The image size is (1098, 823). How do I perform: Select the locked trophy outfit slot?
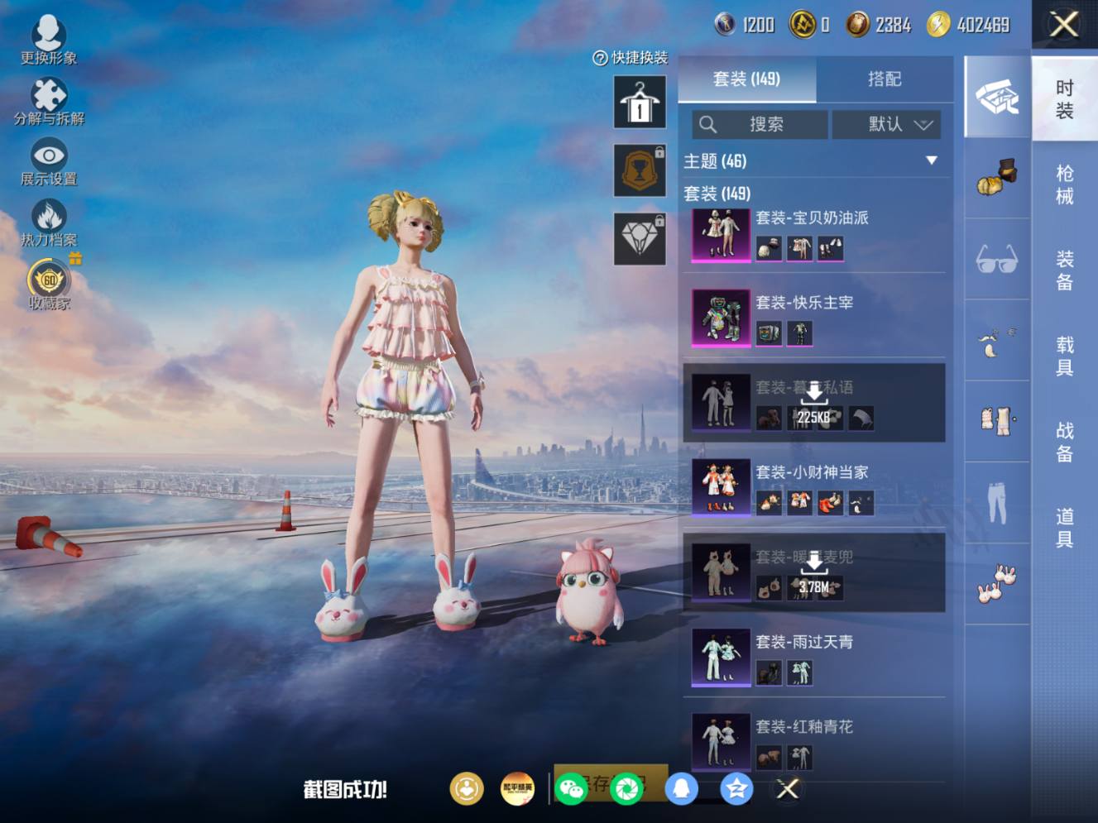[x=640, y=170]
